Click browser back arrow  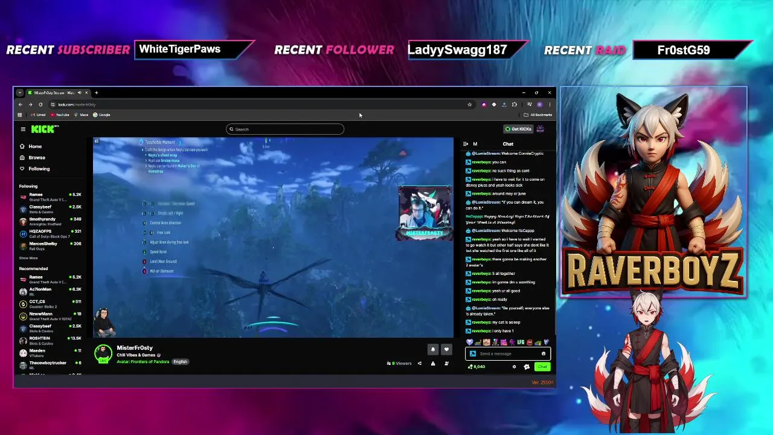tap(20, 105)
